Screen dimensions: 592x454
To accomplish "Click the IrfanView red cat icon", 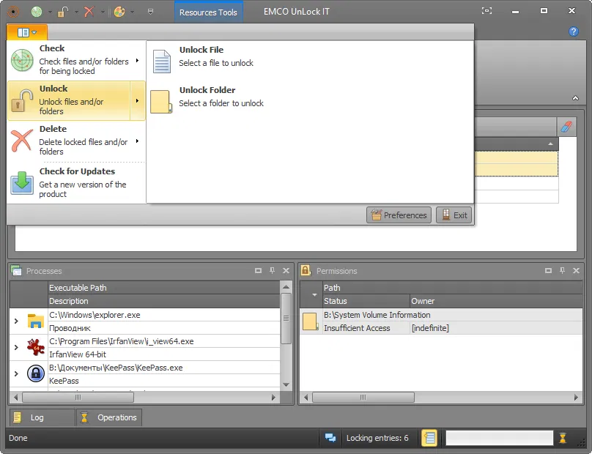I will [35, 347].
